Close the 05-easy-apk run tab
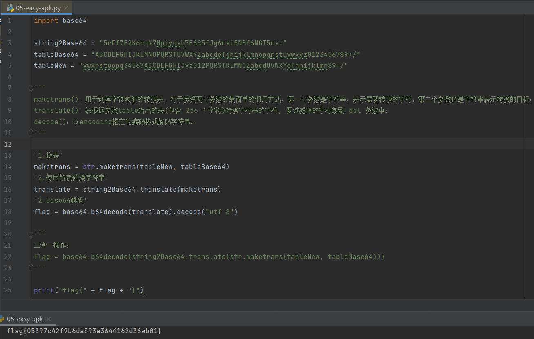The image size is (534, 339). point(49,319)
